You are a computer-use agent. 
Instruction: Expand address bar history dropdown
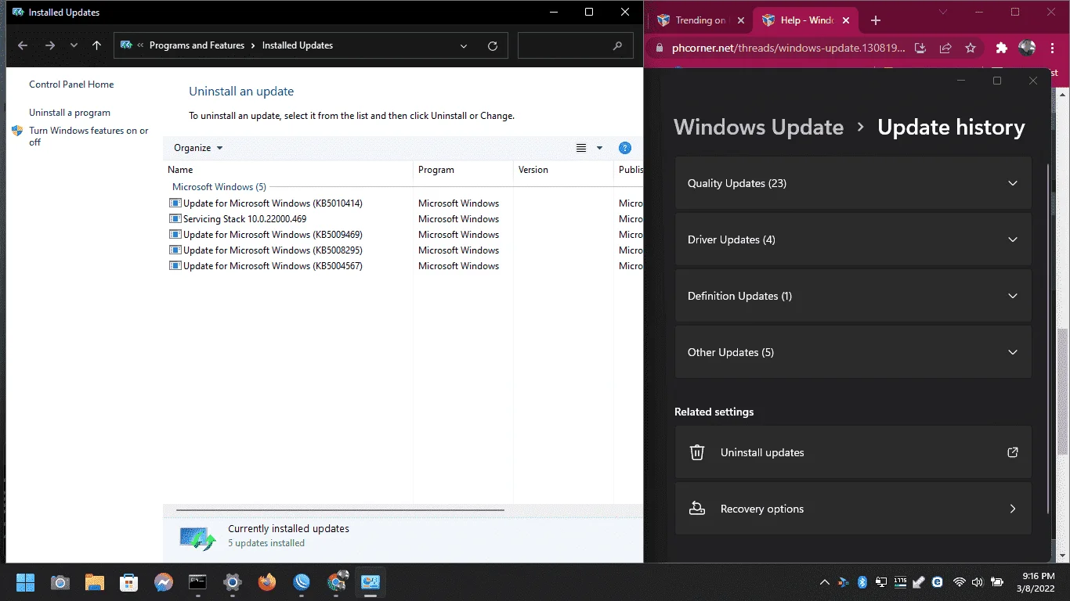(464, 45)
